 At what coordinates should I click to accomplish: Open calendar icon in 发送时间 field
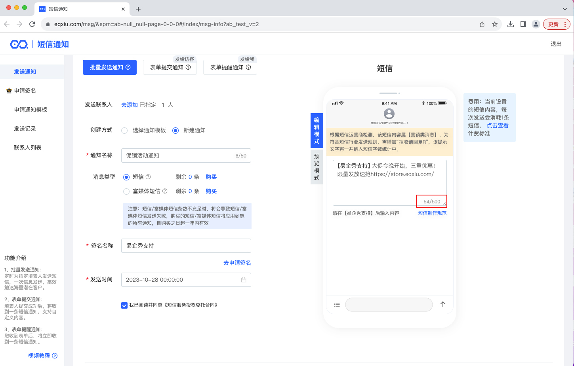click(244, 280)
